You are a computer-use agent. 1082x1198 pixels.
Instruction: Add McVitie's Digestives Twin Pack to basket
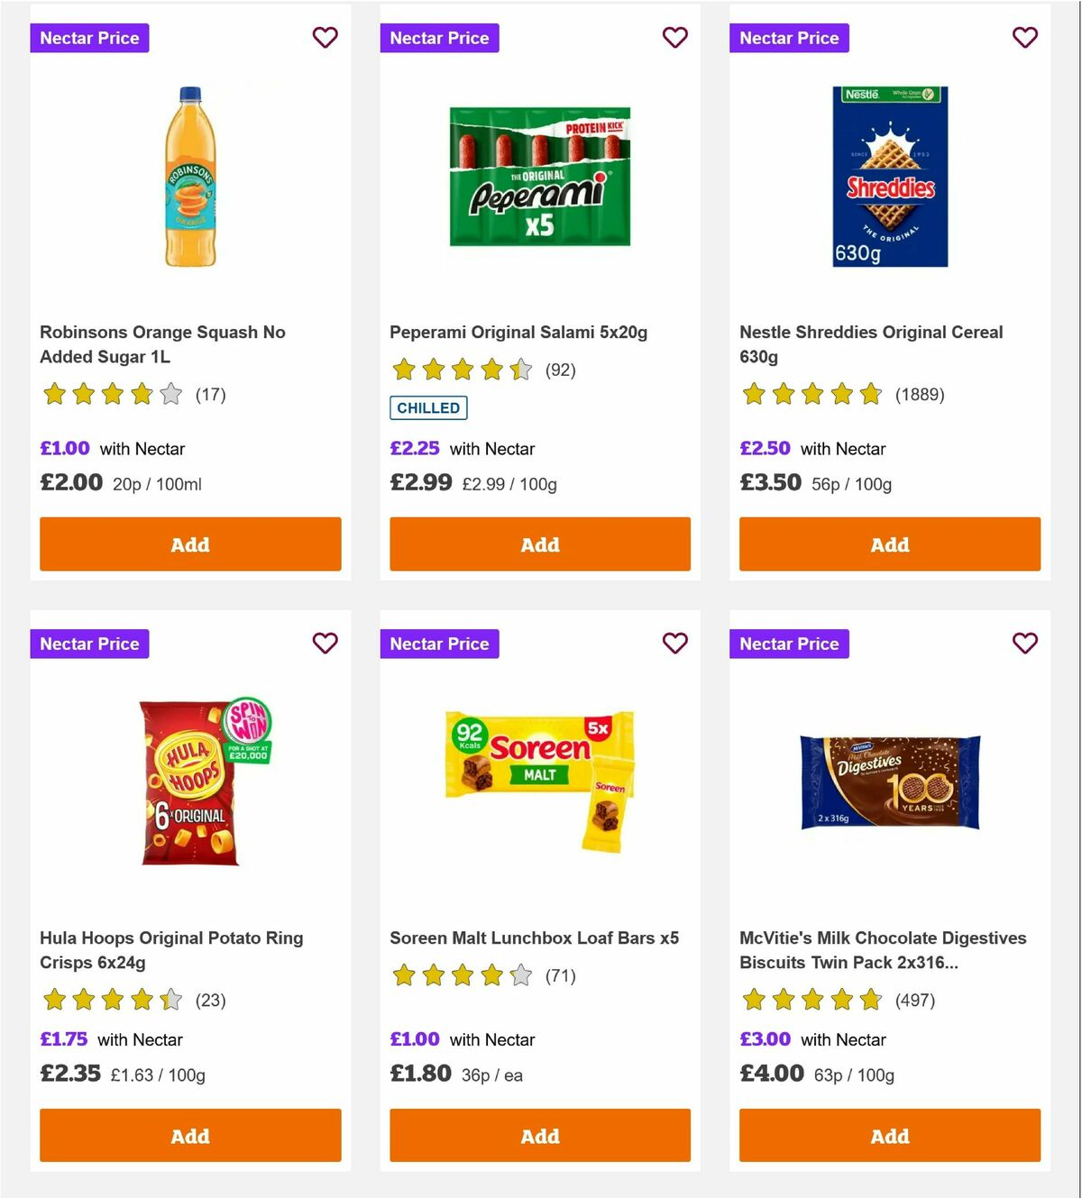[889, 1136]
